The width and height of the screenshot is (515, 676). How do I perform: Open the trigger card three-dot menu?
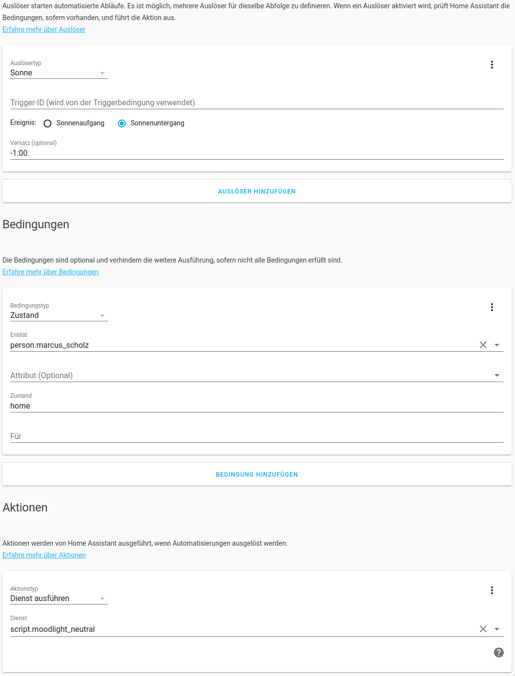[x=492, y=65]
